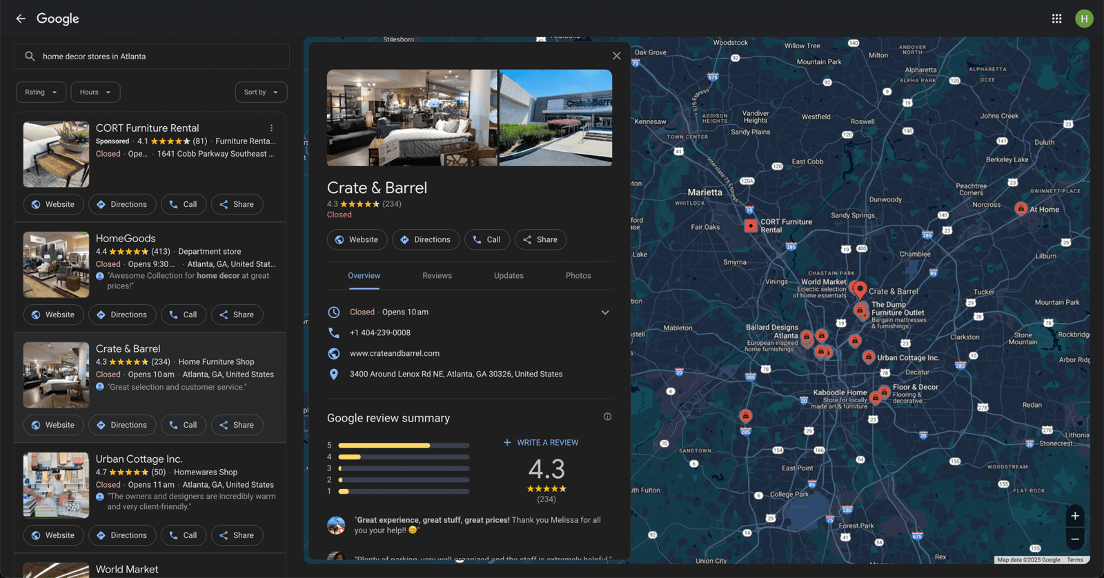The width and height of the screenshot is (1104, 578).
Task: Click the 5-star rating bar
Action: [404, 446]
